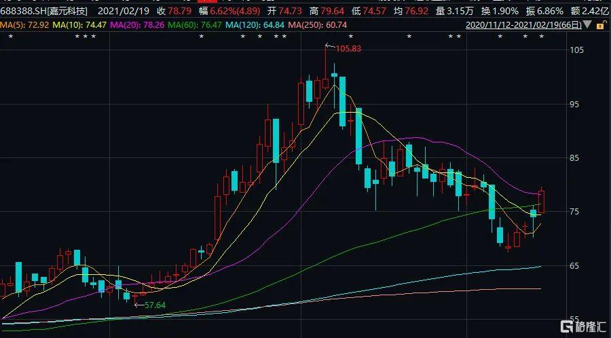Click the closing price 收 78.79

click(x=175, y=11)
